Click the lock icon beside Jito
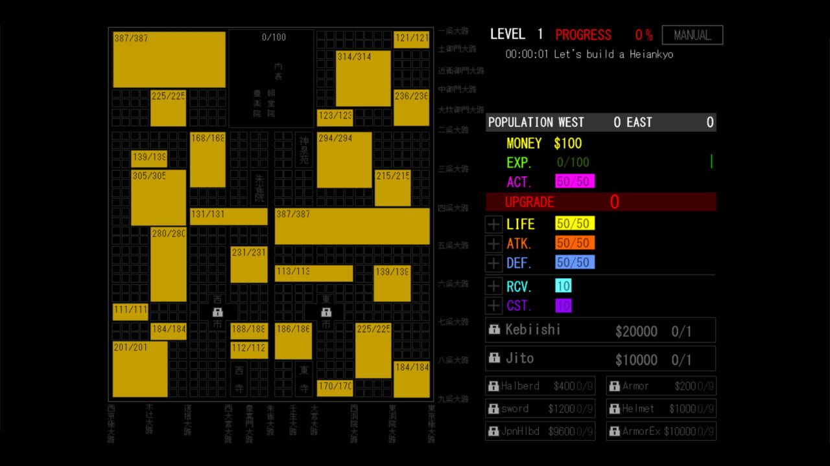Image resolution: width=830 pixels, height=466 pixels. click(x=494, y=358)
